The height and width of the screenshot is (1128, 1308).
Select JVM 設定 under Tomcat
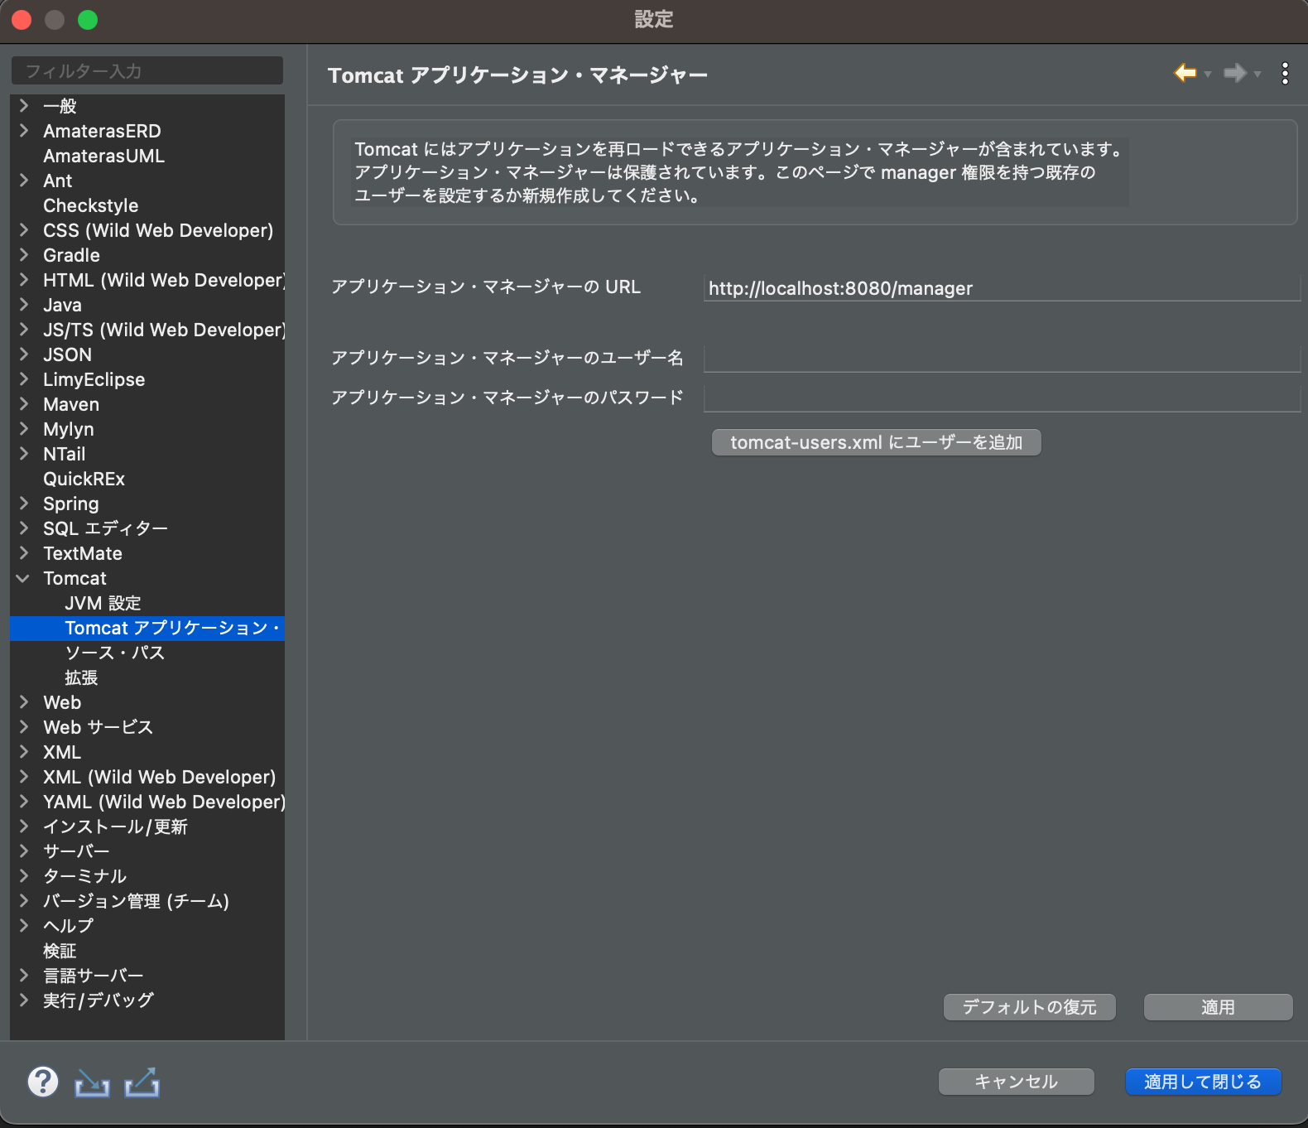click(x=103, y=603)
